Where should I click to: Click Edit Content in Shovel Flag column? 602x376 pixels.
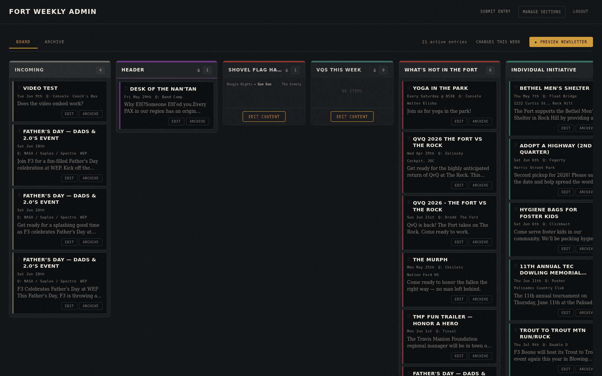click(x=264, y=117)
